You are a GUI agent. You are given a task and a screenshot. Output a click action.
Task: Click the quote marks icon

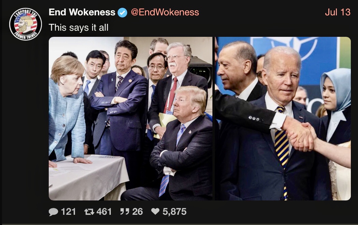click(x=125, y=212)
